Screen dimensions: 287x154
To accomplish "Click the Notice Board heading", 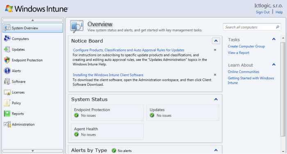I will coord(87,41).
